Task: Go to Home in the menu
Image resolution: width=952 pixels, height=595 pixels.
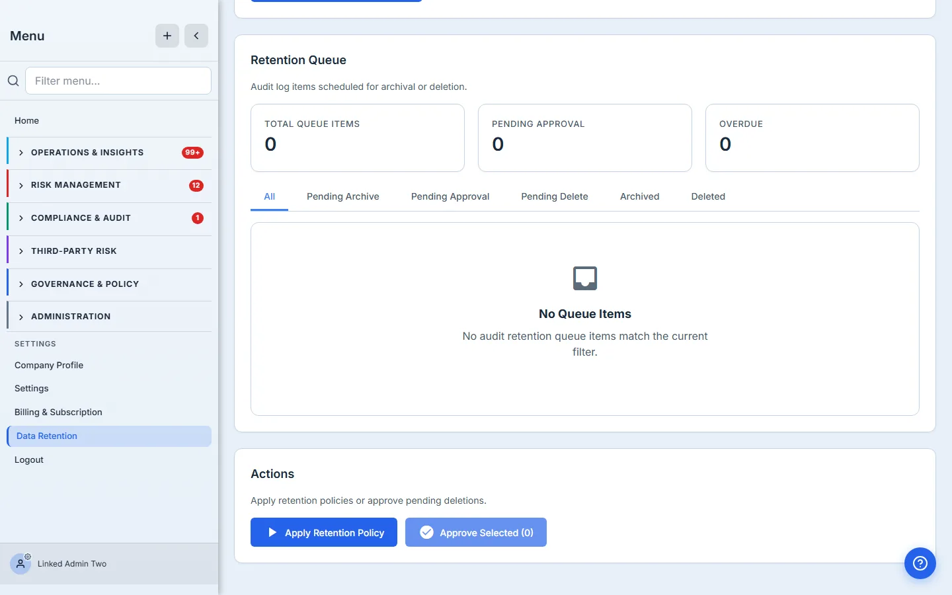Action: point(109,120)
